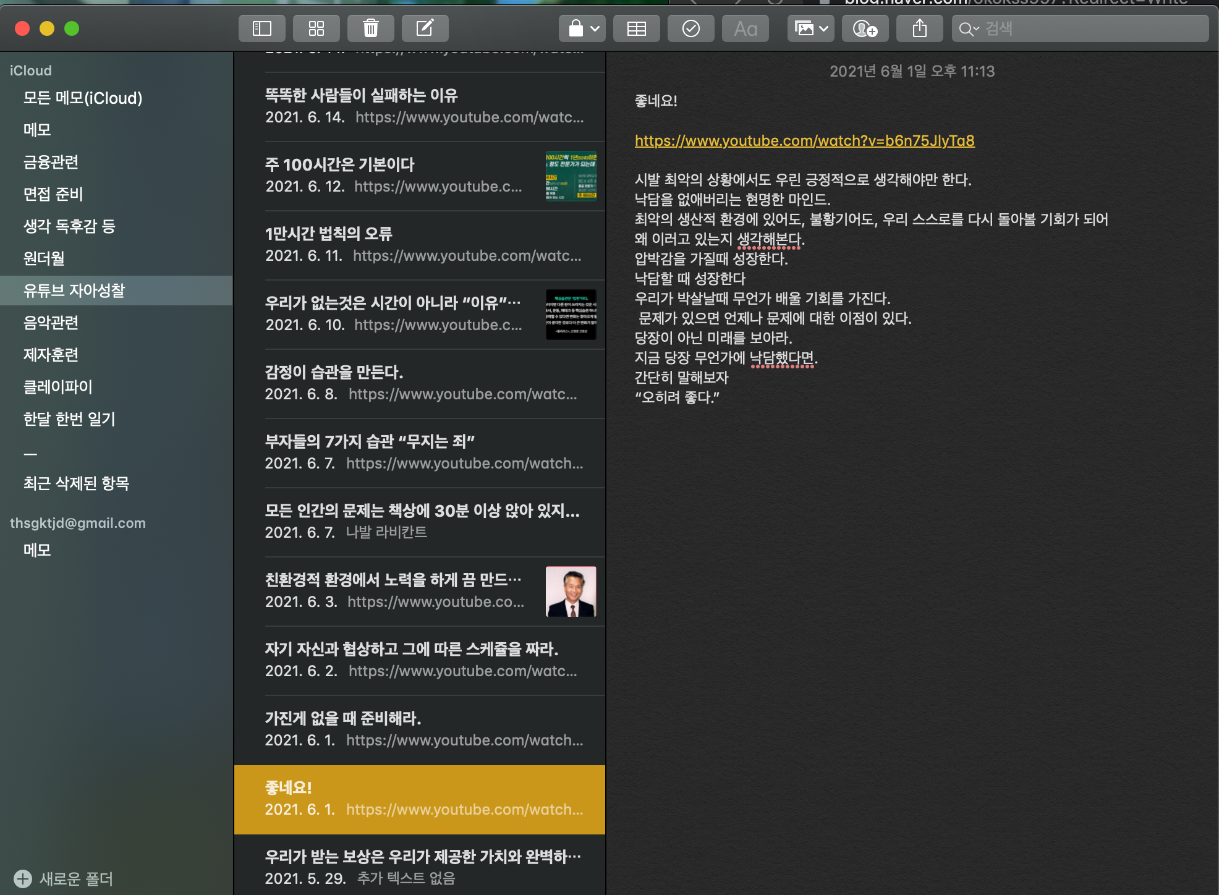Switch to gallery grid view
The image size is (1219, 895).
[x=316, y=28]
